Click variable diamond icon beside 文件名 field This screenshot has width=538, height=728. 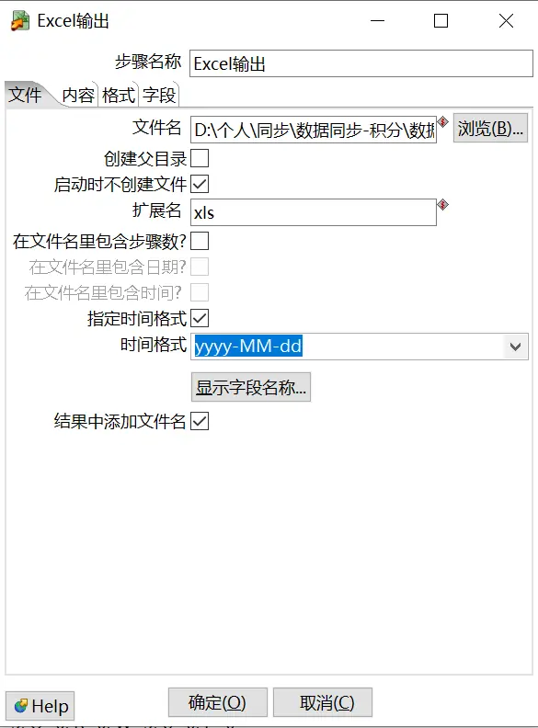click(442, 122)
